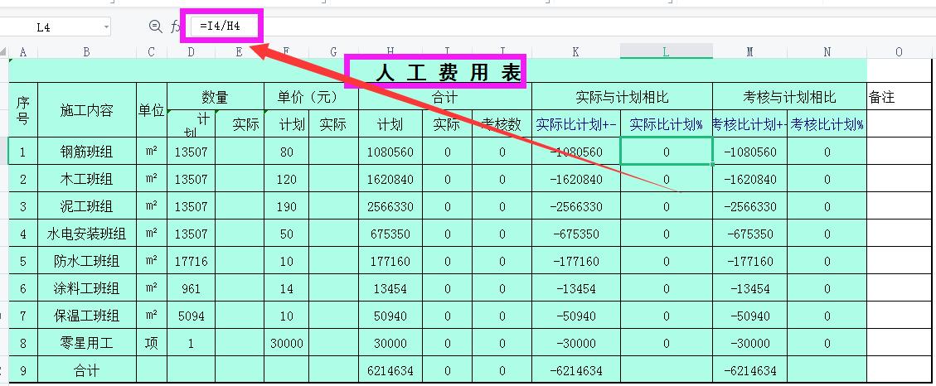
Task: Select column K header
Action: pyautogui.click(x=575, y=52)
